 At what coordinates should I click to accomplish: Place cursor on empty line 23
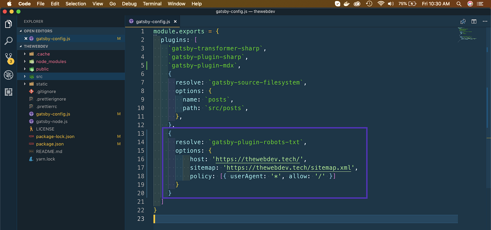click(305, 219)
